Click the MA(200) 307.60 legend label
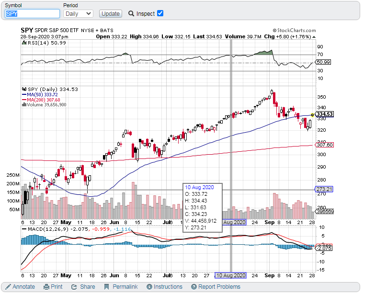 [43, 100]
